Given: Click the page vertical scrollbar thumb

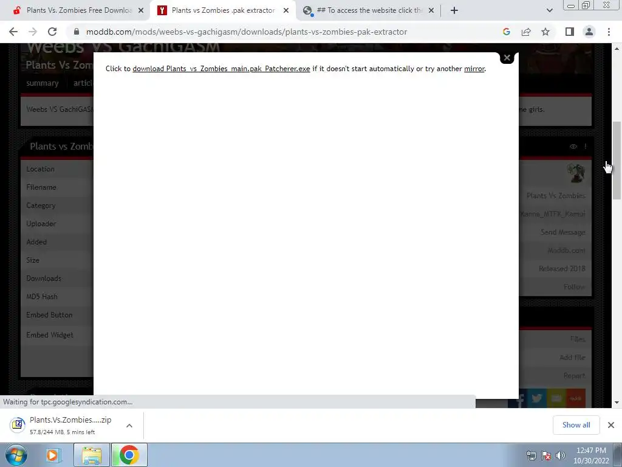Looking at the screenshot, I should pyautogui.click(x=617, y=161).
